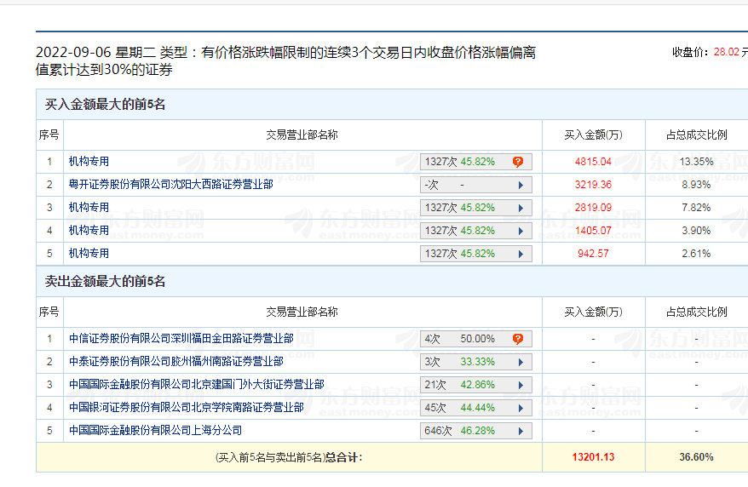Open 机构专用 link in buy row 3
Image resolution: width=748 pixels, height=487 pixels.
tap(89, 207)
